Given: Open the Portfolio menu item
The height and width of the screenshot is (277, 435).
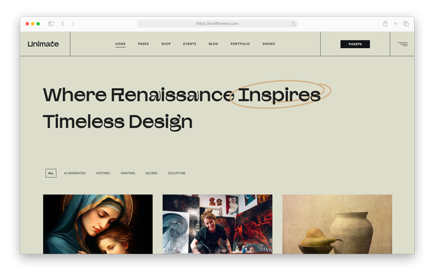Looking at the screenshot, I should [x=240, y=44].
